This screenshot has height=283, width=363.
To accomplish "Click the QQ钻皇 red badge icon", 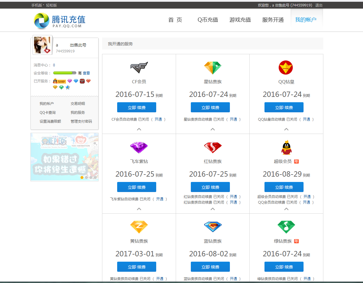I will tap(286, 68).
